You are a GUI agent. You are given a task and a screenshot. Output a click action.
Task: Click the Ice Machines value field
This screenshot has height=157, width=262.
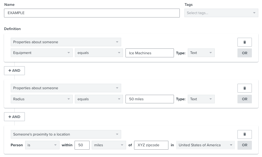(149, 53)
